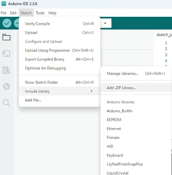Choose Show Sketch Folder

tap(59, 82)
